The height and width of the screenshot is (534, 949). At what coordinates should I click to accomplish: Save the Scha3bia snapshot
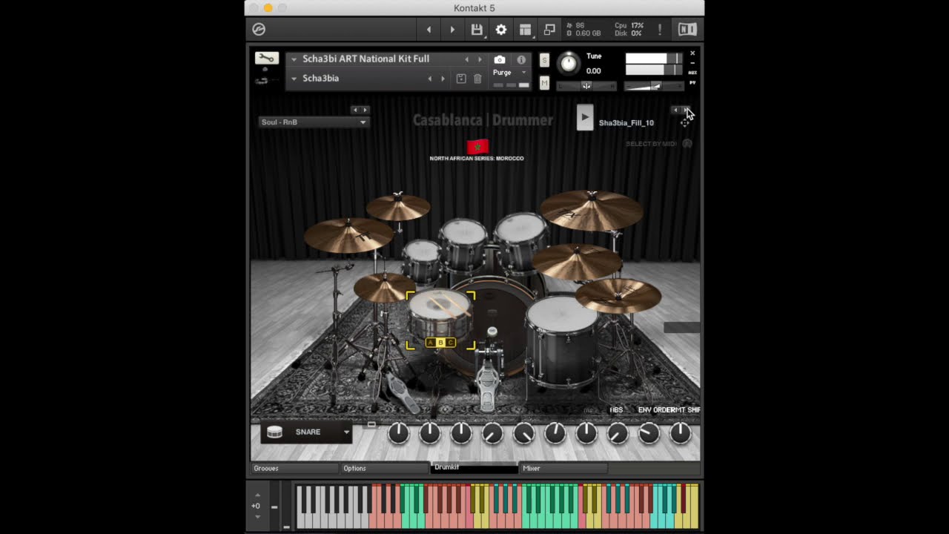(x=461, y=79)
